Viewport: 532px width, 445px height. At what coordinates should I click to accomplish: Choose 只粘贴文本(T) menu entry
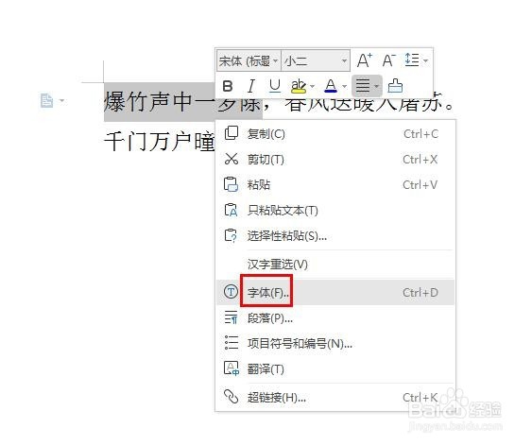click(x=335, y=211)
